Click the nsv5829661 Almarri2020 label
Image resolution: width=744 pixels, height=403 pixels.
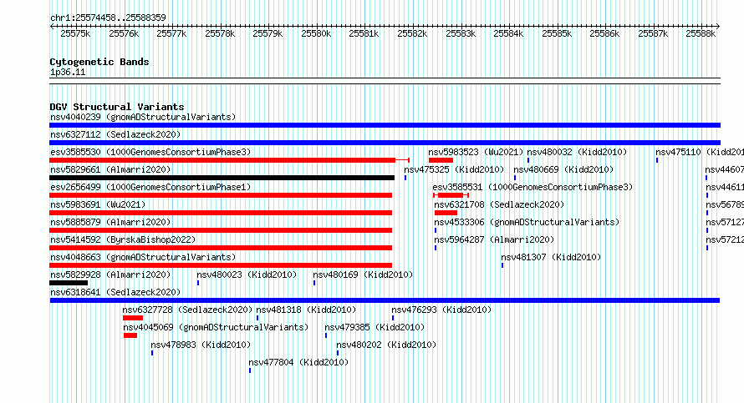click(110, 169)
